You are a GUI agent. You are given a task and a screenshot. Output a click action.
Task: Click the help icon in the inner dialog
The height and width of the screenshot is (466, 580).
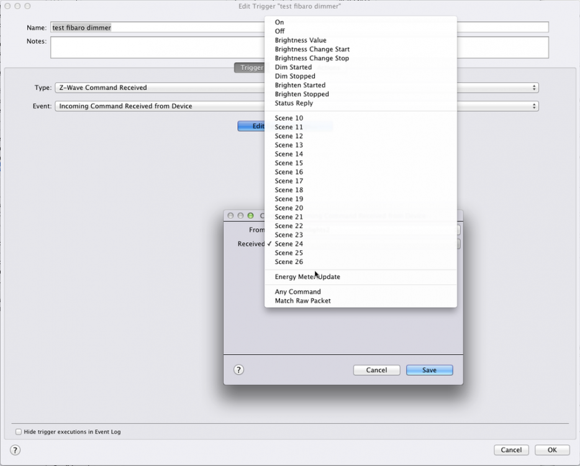238,370
